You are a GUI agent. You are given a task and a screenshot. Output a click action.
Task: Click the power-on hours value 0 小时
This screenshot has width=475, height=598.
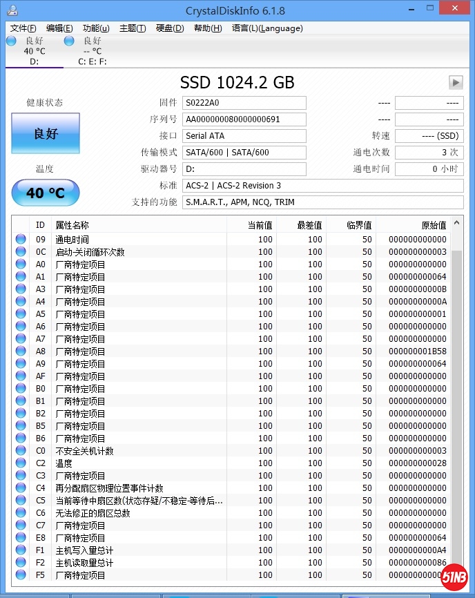tap(429, 169)
